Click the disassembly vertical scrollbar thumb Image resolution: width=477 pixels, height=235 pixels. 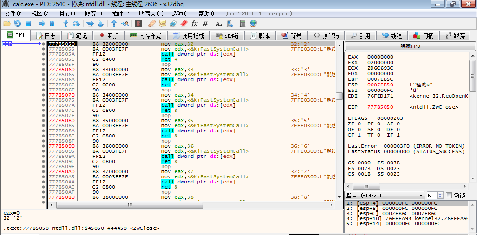coord(338,96)
